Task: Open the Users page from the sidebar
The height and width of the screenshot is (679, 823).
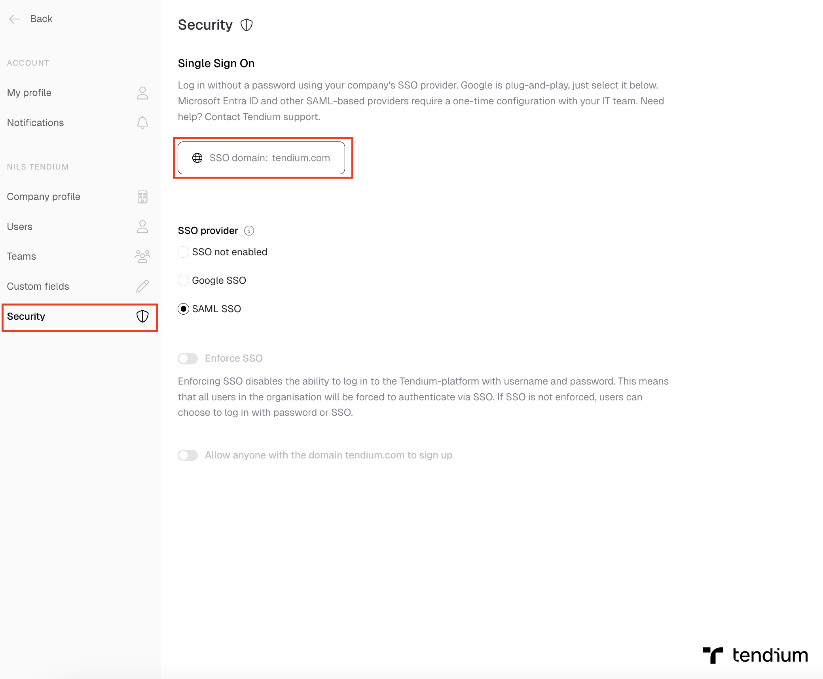Action: point(19,226)
